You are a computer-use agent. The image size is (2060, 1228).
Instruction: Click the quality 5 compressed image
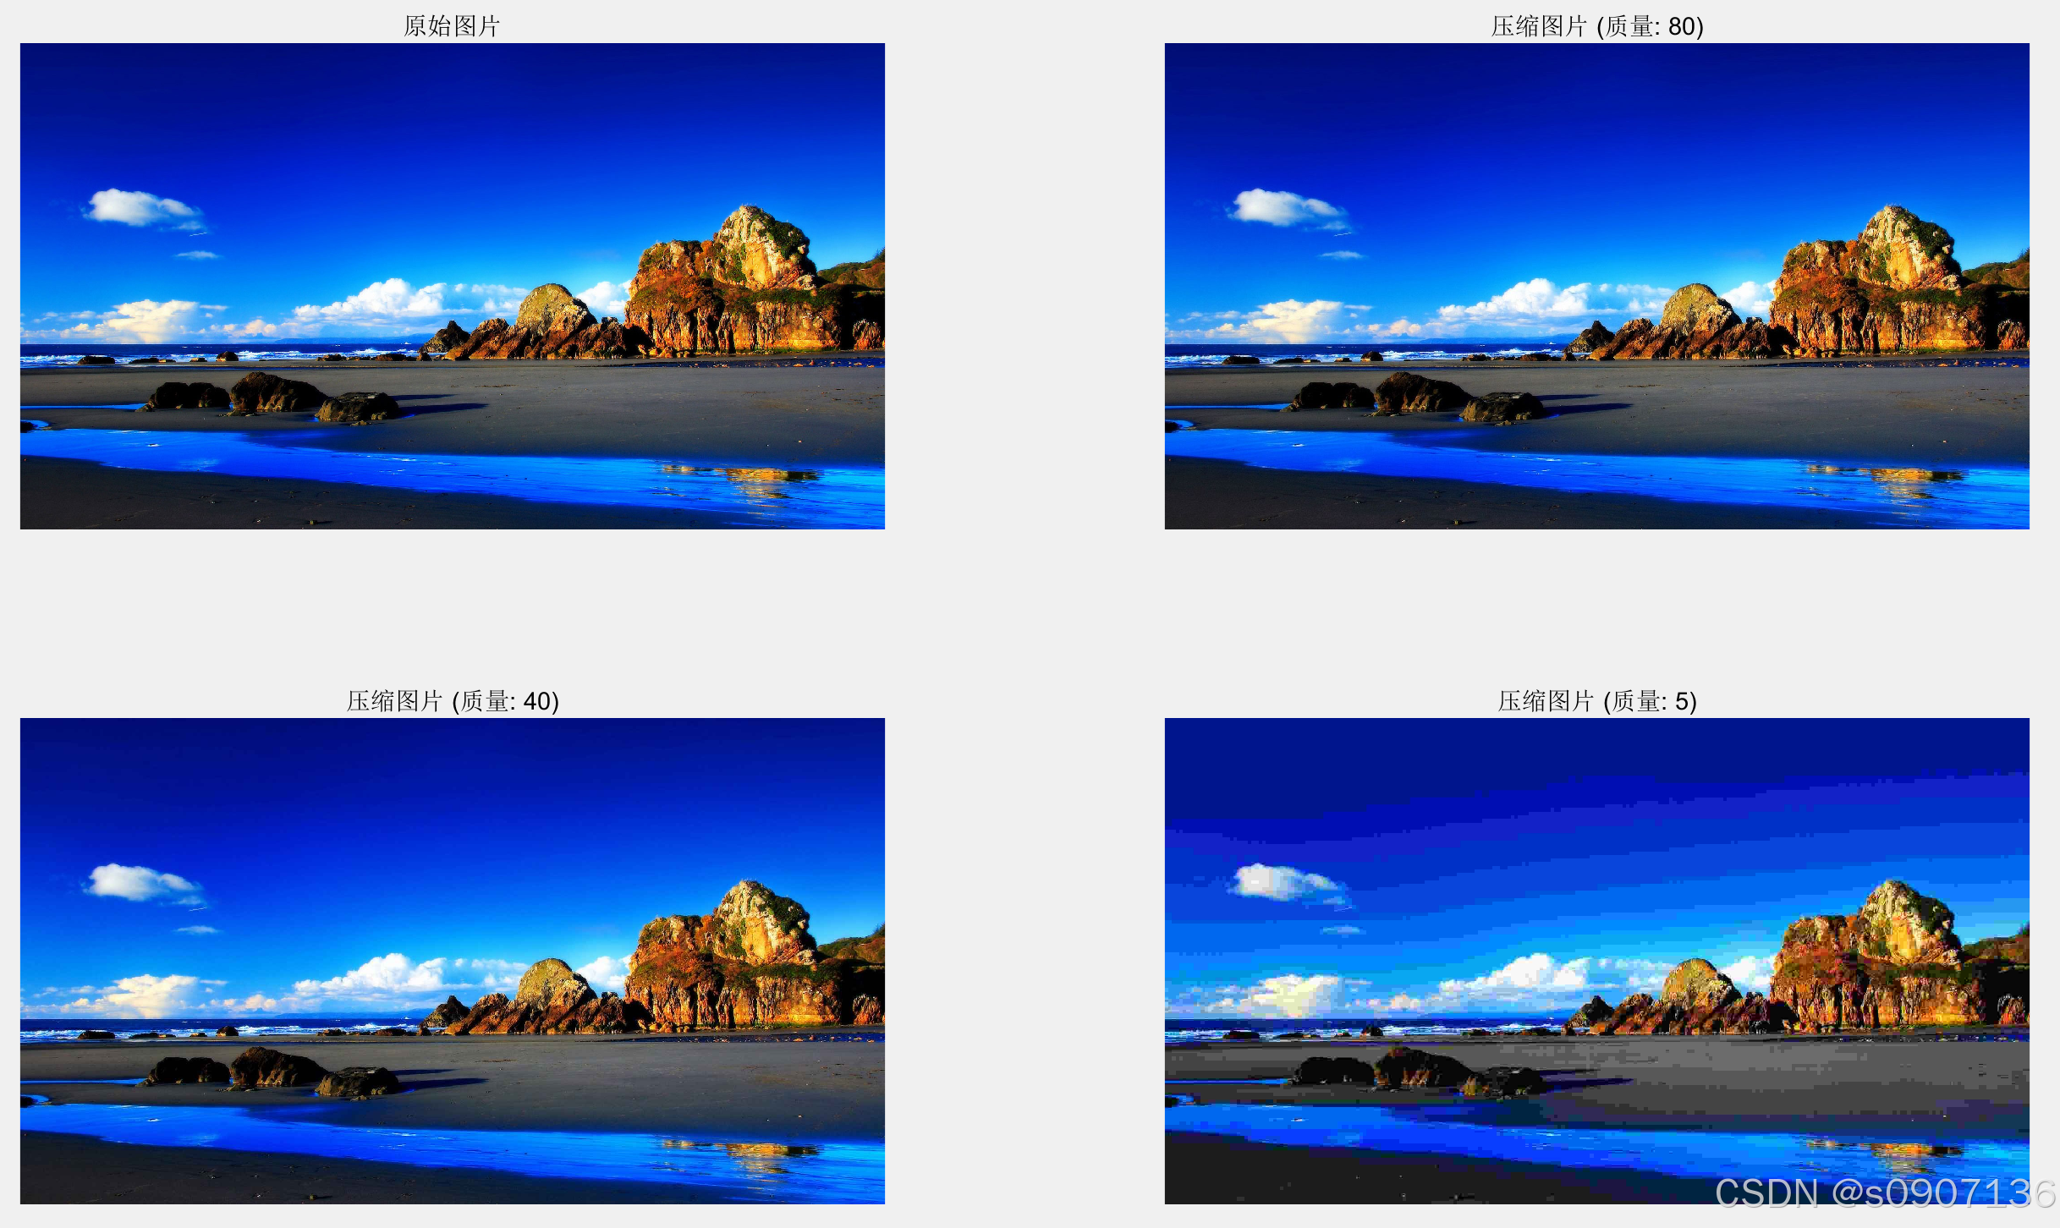(x=1596, y=961)
